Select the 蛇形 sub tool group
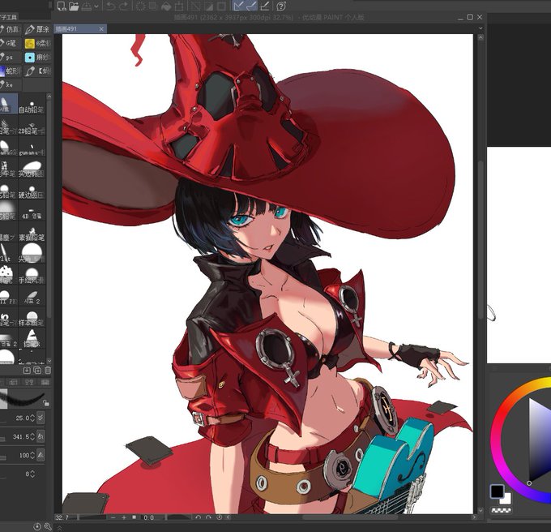This screenshot has height=532, width=551. coord(11,71)
